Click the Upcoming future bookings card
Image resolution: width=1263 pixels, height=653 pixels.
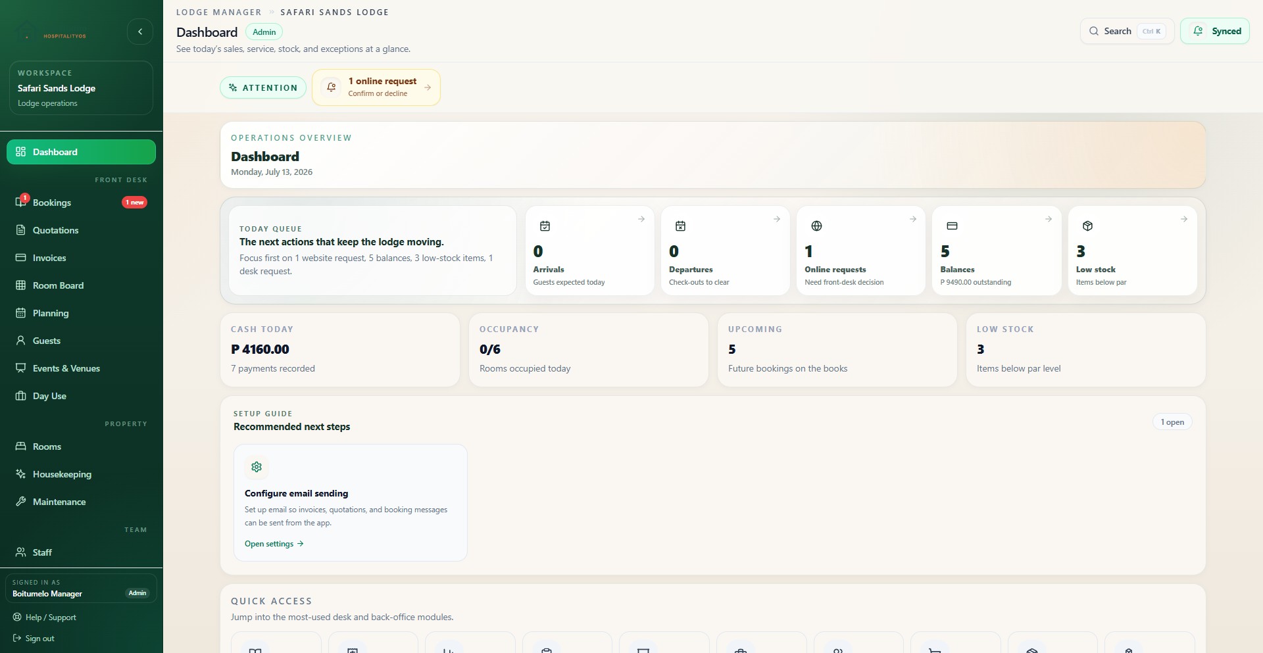pyautogui.click(x=837, y=350)
